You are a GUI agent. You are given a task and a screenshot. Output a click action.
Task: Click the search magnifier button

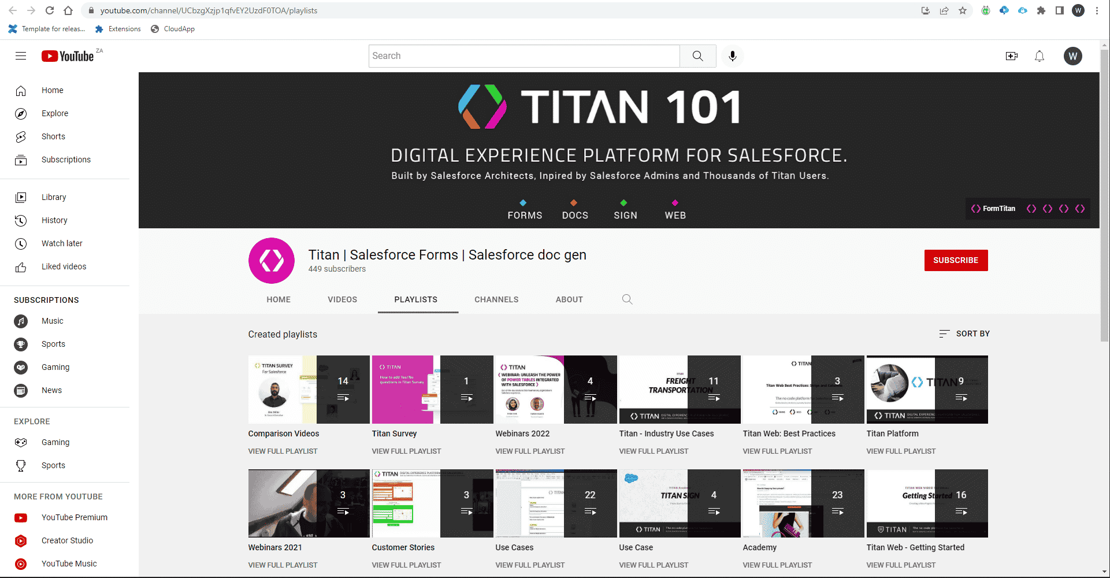698,56
